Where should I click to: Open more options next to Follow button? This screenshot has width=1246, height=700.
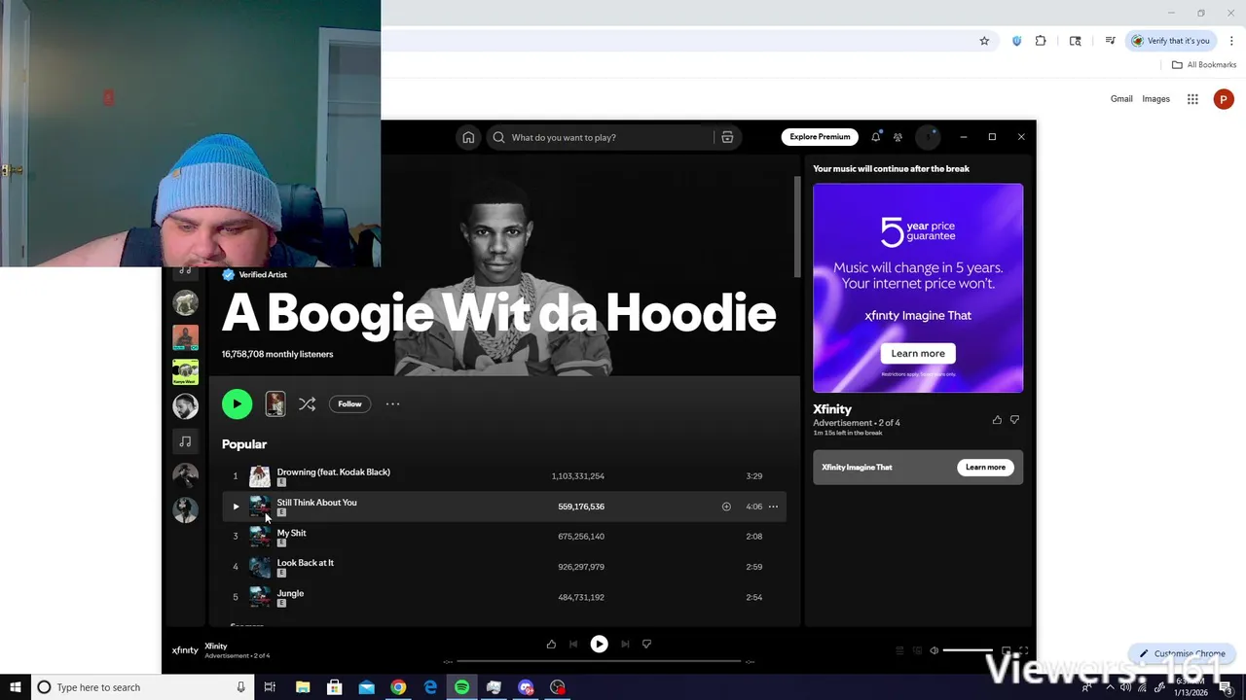coord(392,403)
